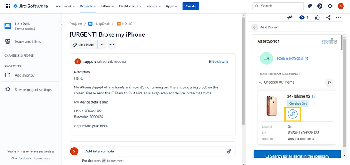Click Give feedback link
Screen dimensions: 350x165
(x=21, y=158)
